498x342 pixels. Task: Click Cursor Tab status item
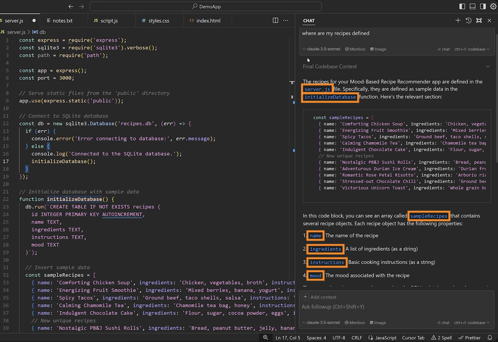point(413,338)
